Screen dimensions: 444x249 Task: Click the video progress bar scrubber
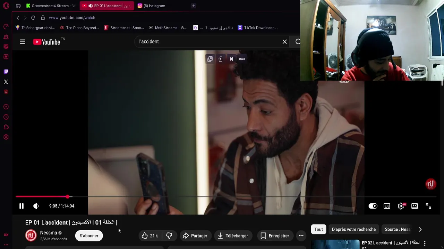pos(68,196)
